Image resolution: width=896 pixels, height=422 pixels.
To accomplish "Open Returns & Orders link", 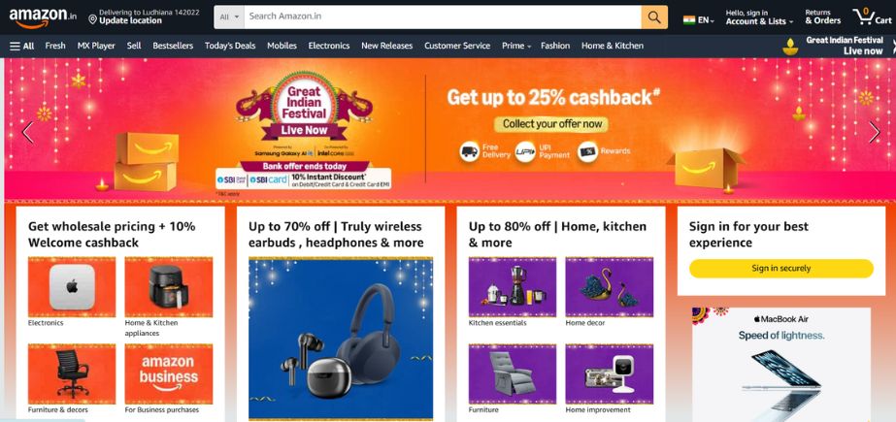I will (823, 16).
